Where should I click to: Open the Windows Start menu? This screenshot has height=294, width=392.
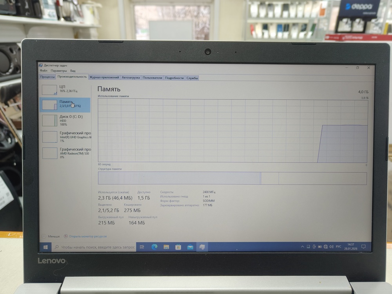(x=45, y=247)
